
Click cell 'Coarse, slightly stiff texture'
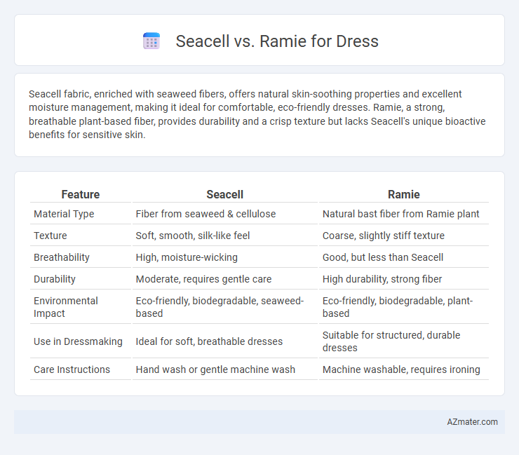point(384,236)
